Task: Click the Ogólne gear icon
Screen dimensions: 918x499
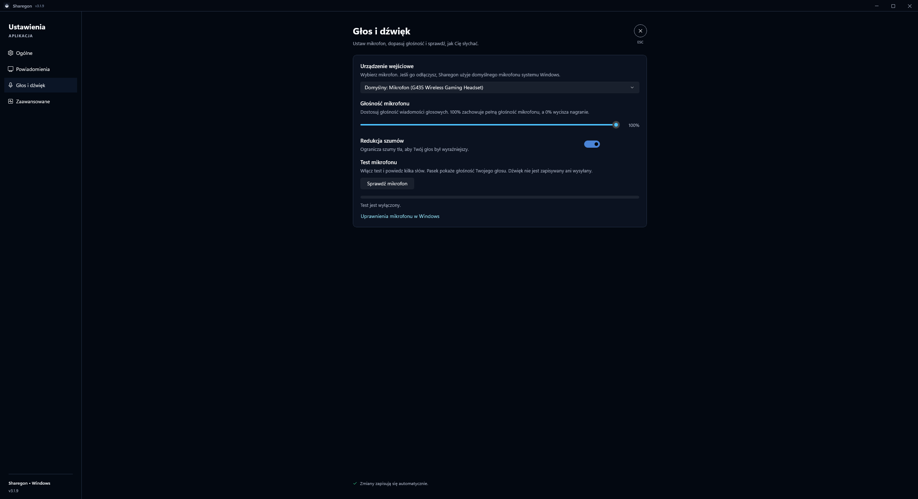Action: tap(11, 53)
